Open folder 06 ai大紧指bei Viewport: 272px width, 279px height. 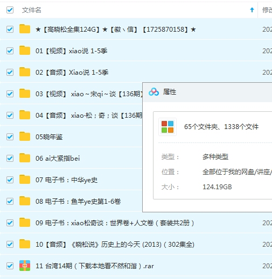click(x=58, y=159)
